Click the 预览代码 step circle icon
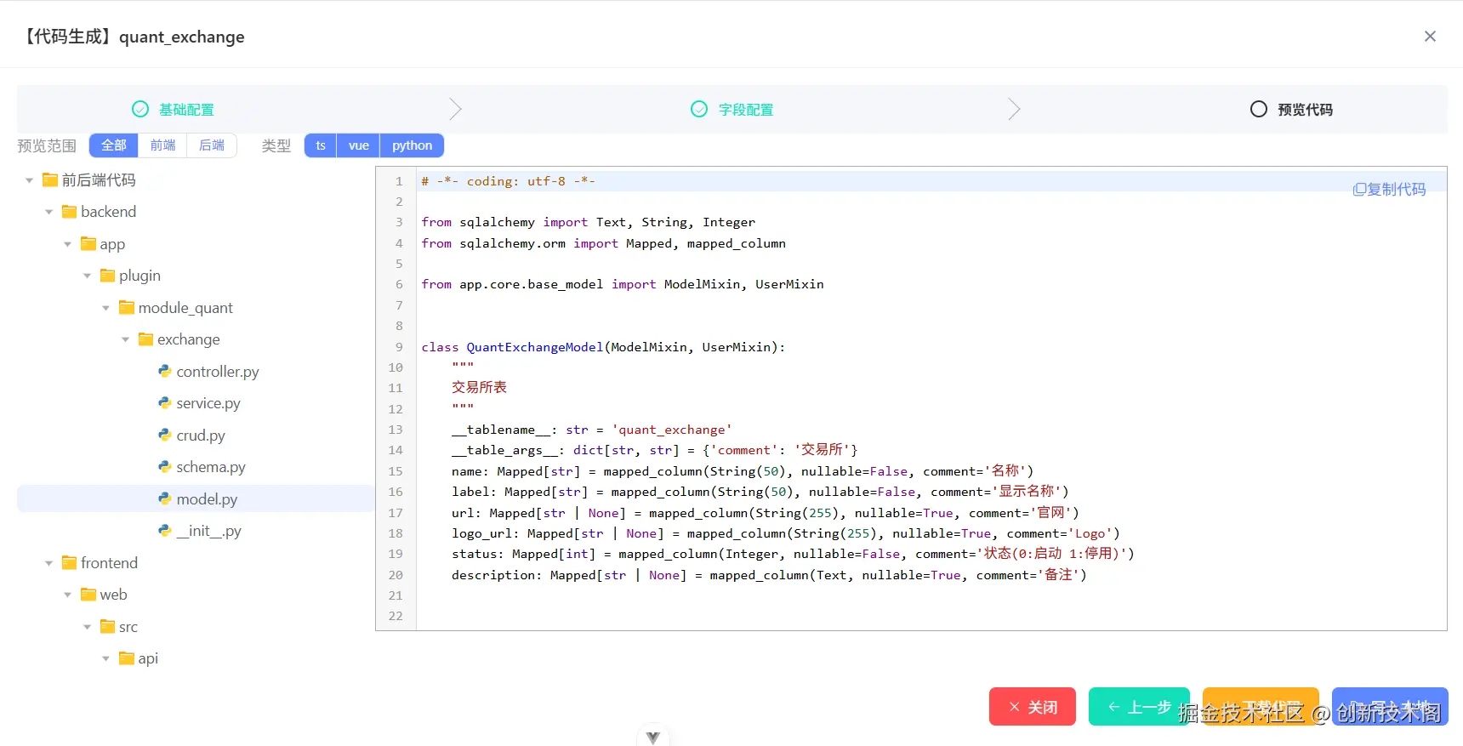 pos(1259,109)
